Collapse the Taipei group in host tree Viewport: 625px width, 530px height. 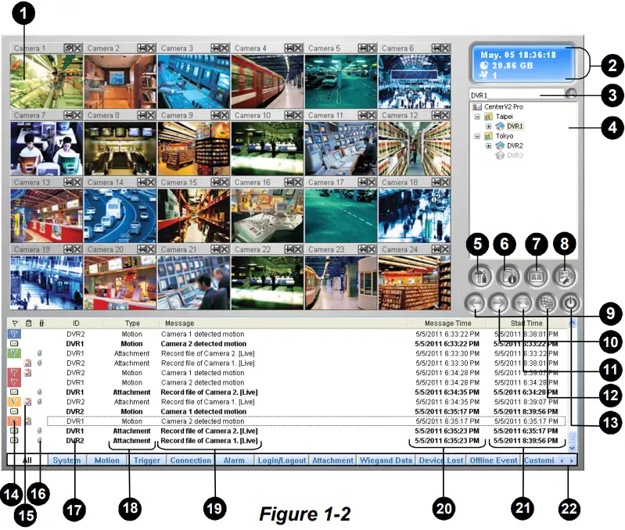[x=477, y=116]
